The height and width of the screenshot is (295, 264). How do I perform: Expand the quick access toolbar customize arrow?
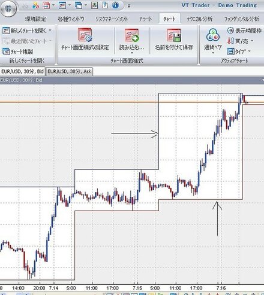(129, 6)
